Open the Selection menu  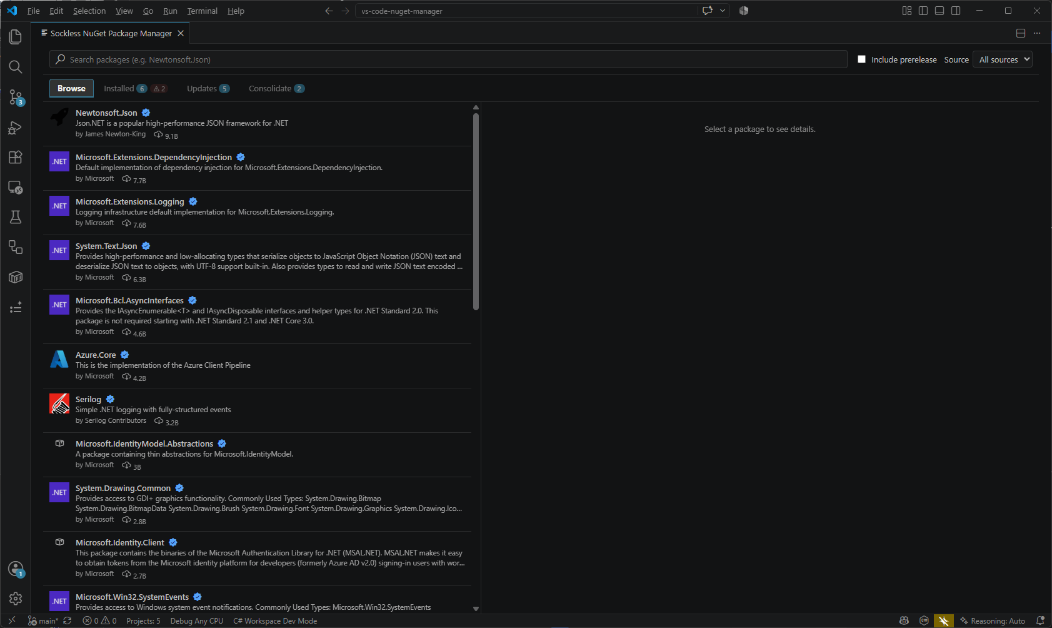pos(89,11)
